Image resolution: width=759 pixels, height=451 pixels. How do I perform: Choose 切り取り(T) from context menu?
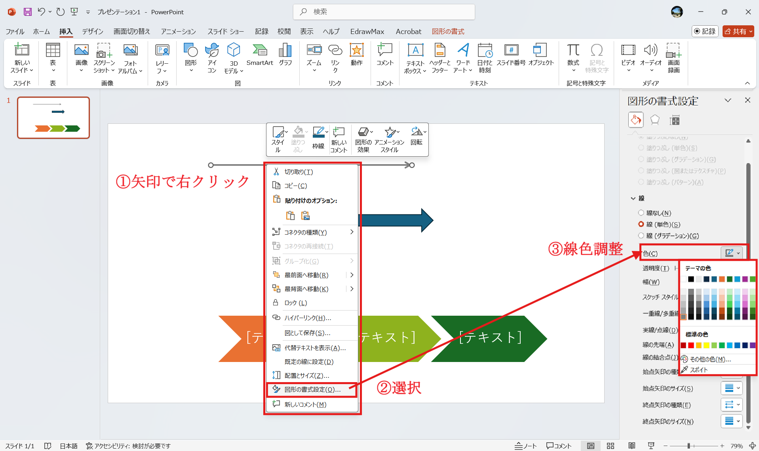tap(312, 172)
